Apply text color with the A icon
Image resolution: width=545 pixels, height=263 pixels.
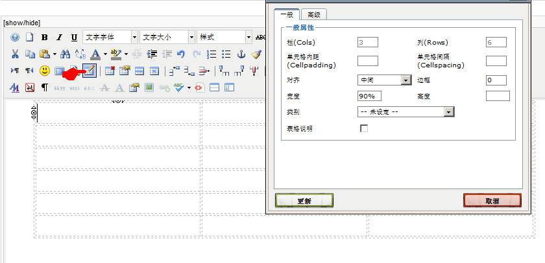[95, 54]
